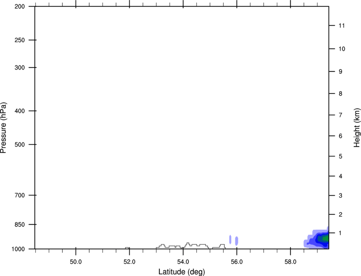Click the "Height (km)" axis title
This screenshot has height=276, width=361.
(x=357, y=127)
